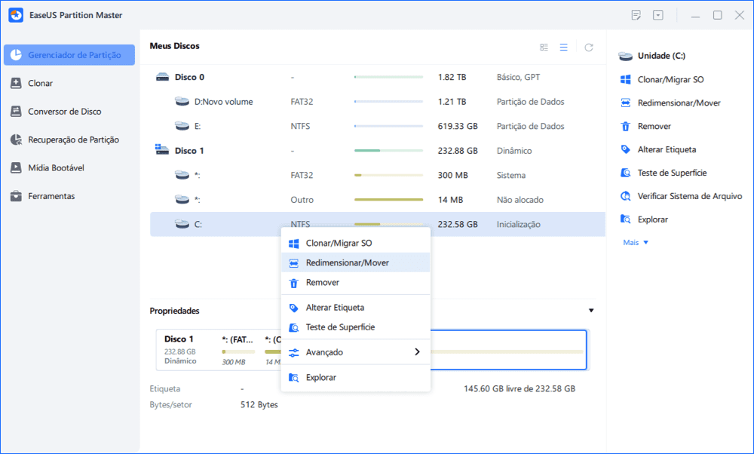Click 145.60 GB livre de 232.58 GB text

click(x=520, y=388)
